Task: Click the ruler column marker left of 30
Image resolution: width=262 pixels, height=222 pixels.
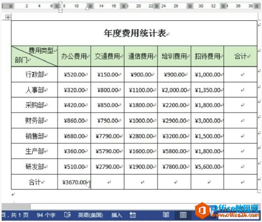Action: click(190, 6)
